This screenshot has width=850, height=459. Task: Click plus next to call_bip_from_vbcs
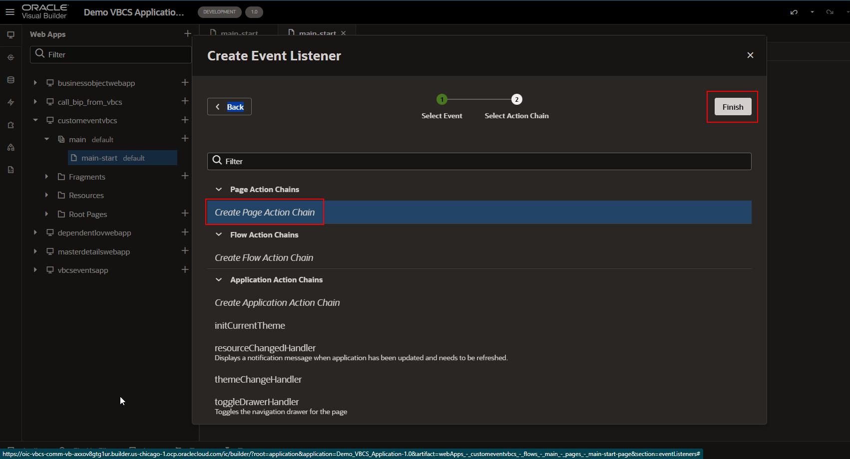(x=185, y=101)
